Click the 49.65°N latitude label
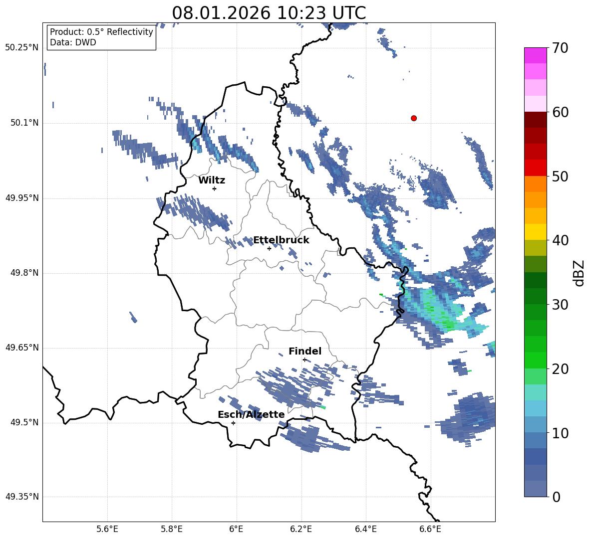This screenshot has width=591, height=539. [21, 348]
